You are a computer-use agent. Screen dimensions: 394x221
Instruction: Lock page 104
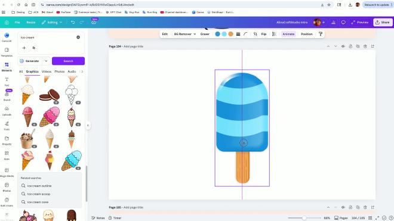click(x=350, y=46)
